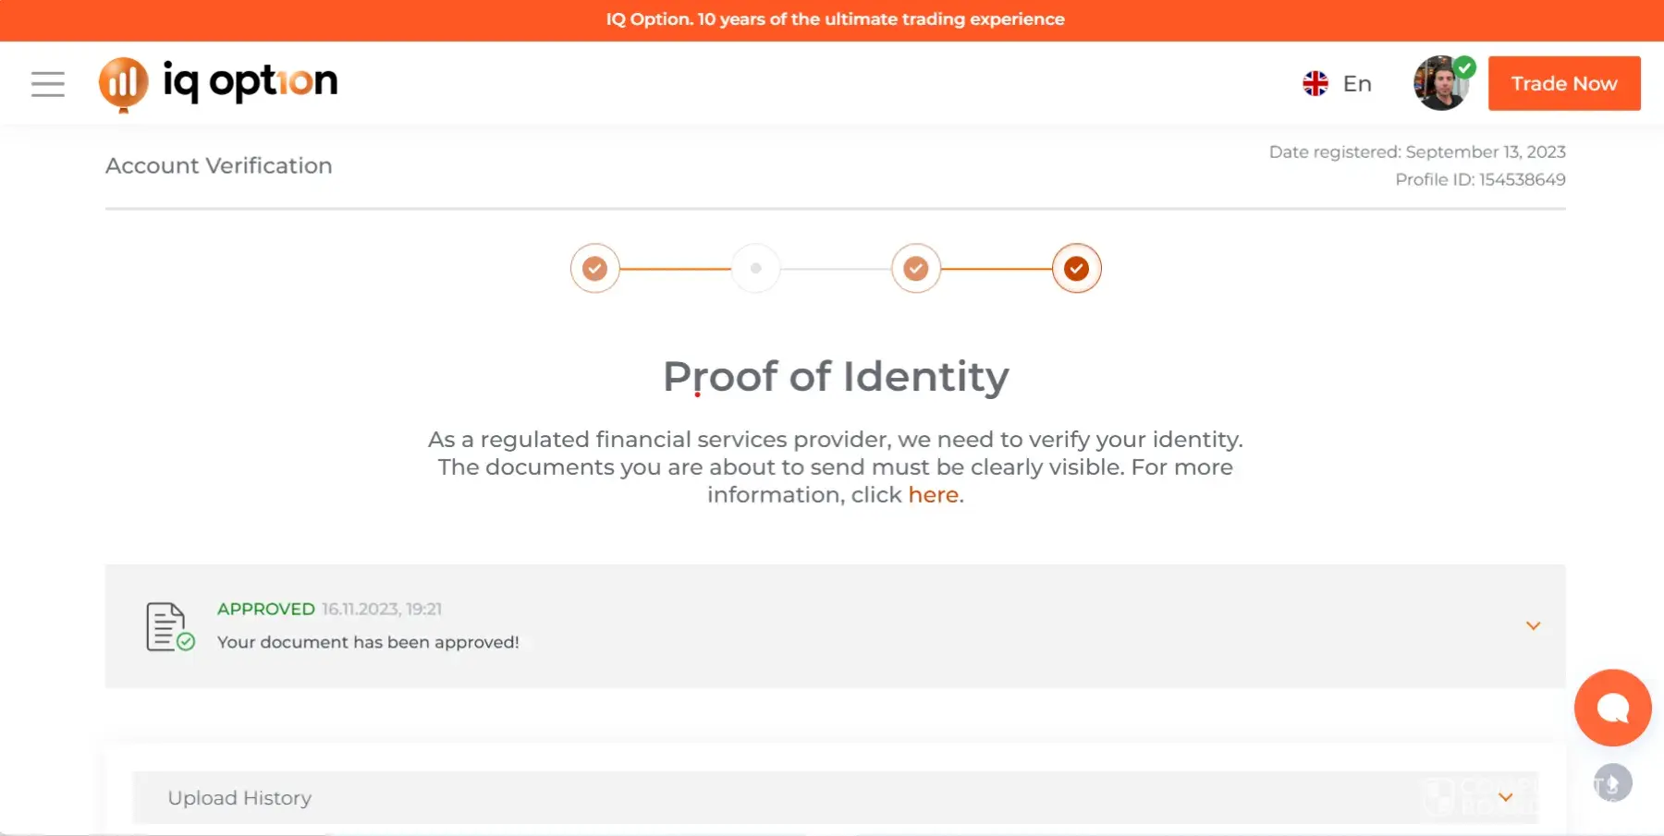Open the hamburger navigation menu
The image size is (1664, 836).
click(48, 84)
